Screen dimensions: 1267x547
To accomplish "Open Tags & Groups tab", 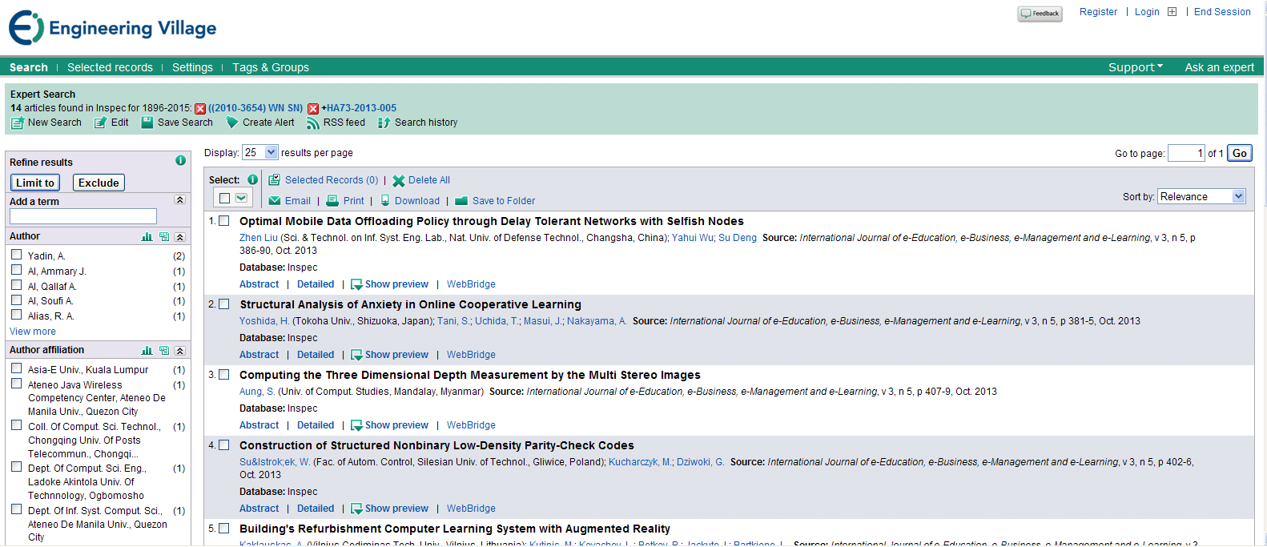I will [x=271, y=67].
